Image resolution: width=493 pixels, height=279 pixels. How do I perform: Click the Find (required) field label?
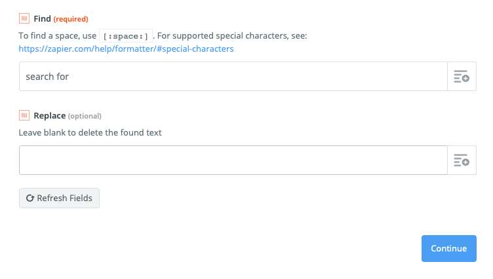61,19
